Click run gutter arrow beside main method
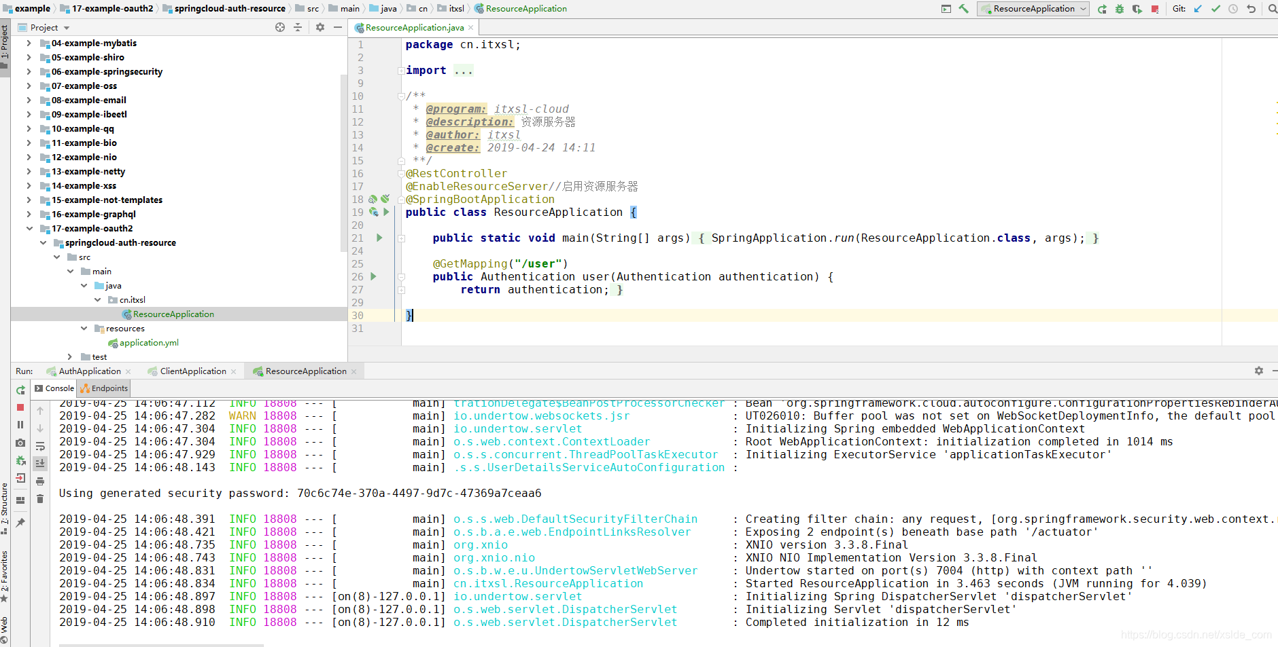 click(x=379, y=238)
